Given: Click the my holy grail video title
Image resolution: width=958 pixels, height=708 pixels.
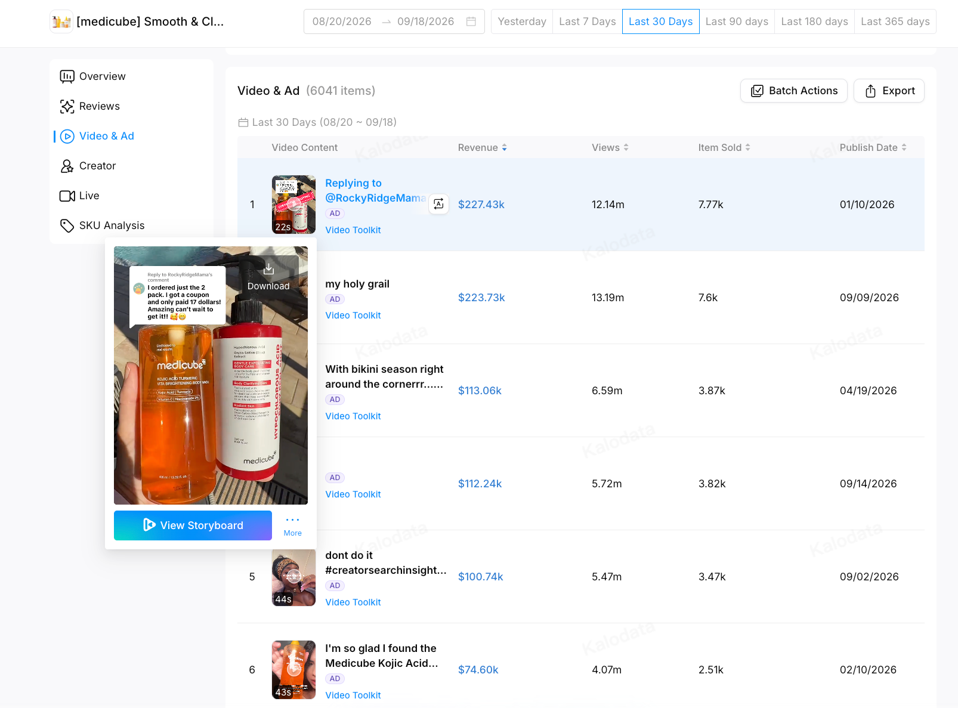Looking at the screenshot, I should 357,284.
